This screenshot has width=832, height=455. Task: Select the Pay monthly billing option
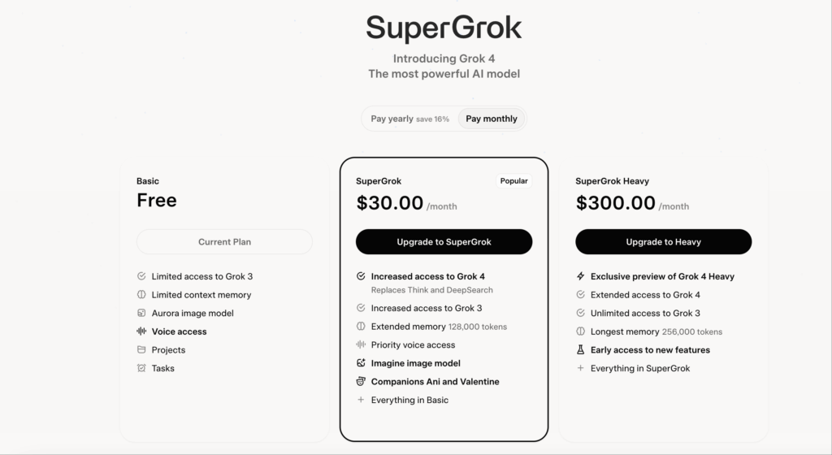[x=492, y=119]
